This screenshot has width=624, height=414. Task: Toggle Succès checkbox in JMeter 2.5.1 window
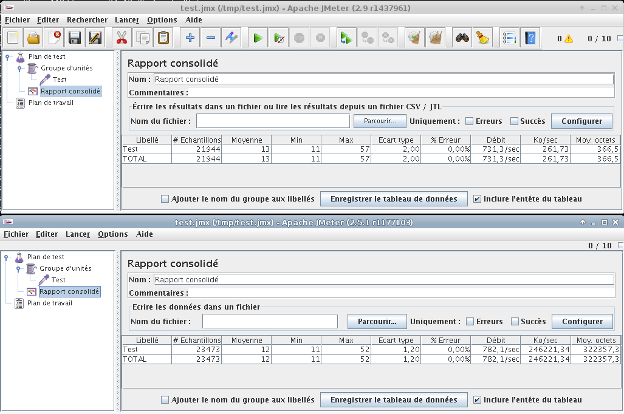click(x=515, y=322)
